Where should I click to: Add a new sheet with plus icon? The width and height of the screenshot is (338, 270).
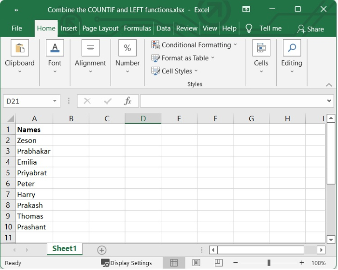(x=102, y=250)
